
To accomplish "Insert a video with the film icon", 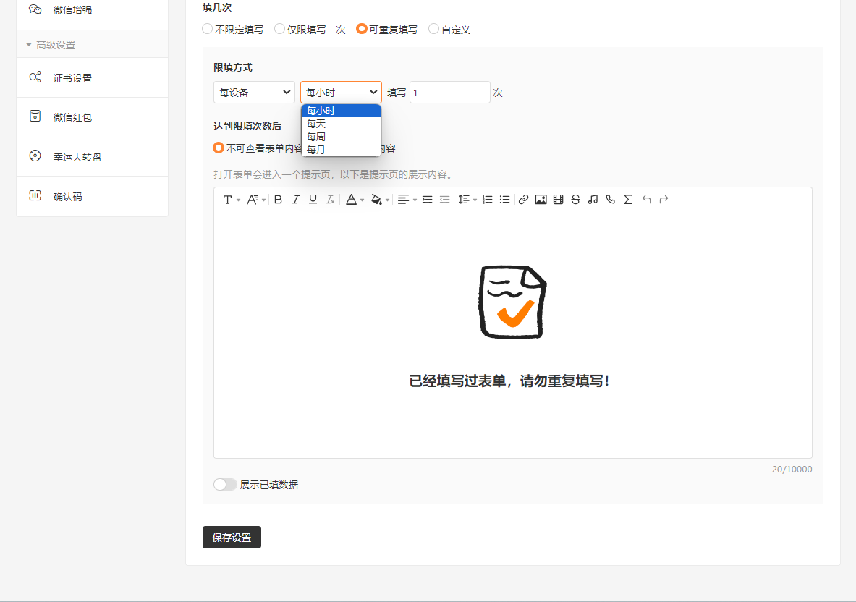I will coord(559,200).
